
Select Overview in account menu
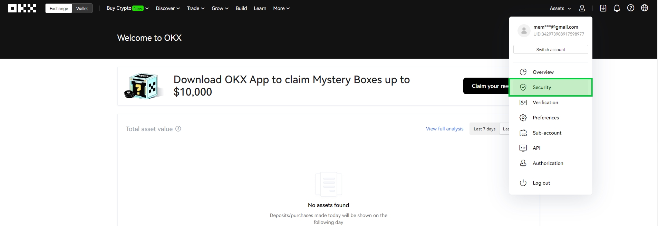[x=551, y=72]
